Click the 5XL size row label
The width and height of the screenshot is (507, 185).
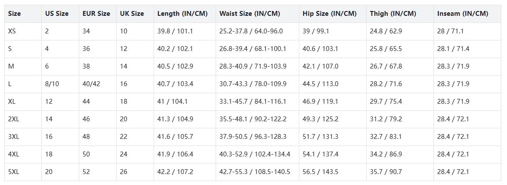[14, 172]
